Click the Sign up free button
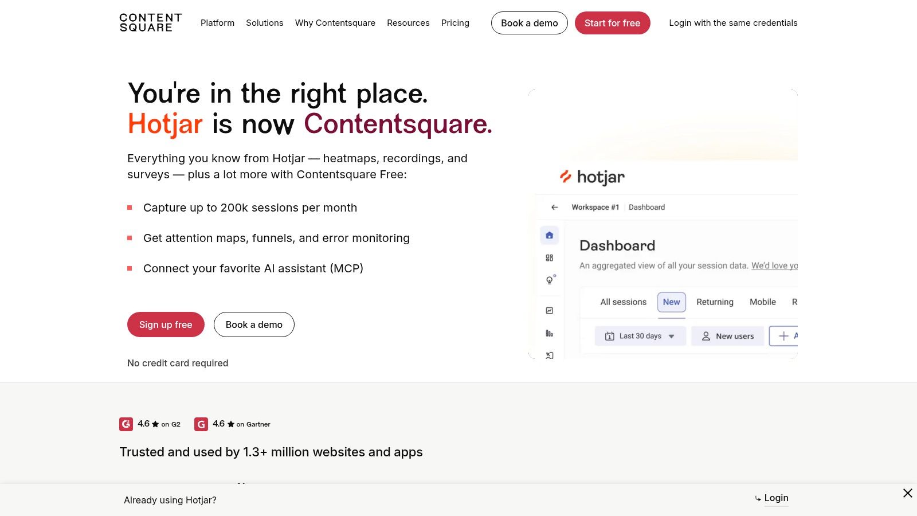The width and height of the screenshot is (917, 516). 166,325
